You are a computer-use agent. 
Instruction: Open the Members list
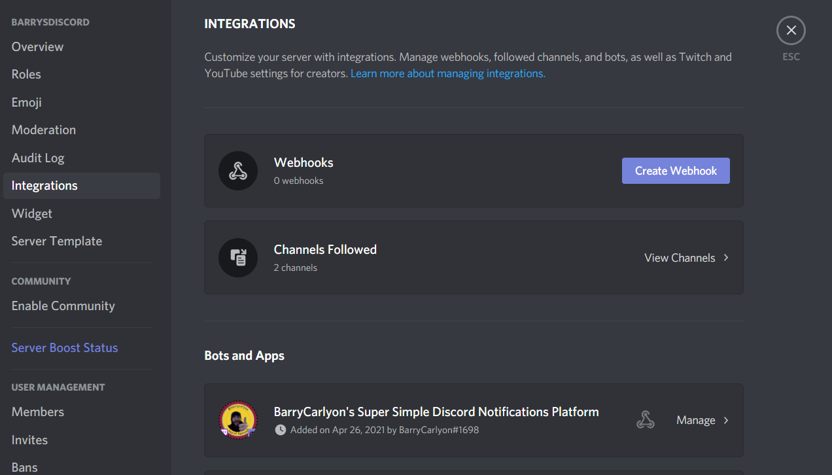click(82, 412)
